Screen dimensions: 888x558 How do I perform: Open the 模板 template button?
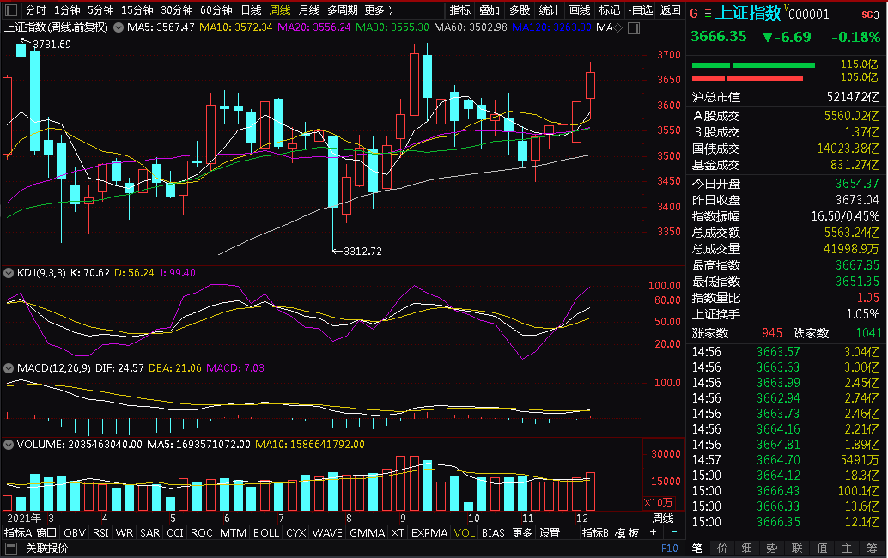[627, 533]
